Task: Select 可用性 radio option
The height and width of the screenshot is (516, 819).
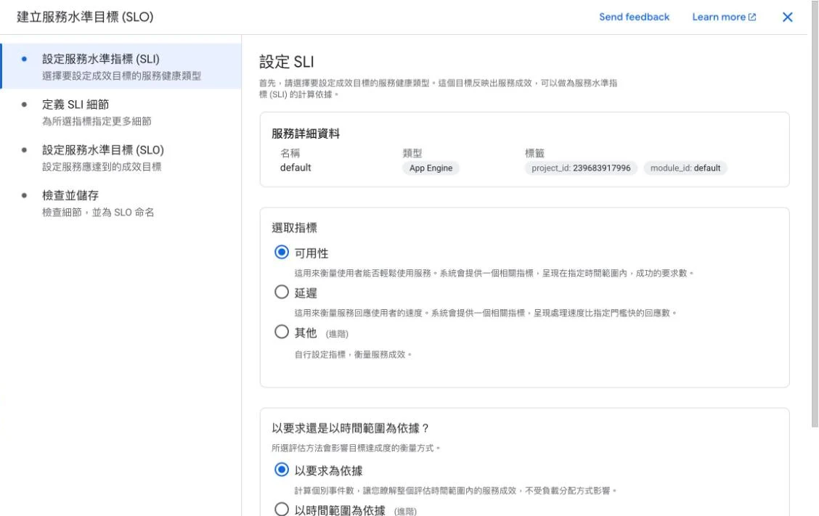Action: [x=282, y=253]
